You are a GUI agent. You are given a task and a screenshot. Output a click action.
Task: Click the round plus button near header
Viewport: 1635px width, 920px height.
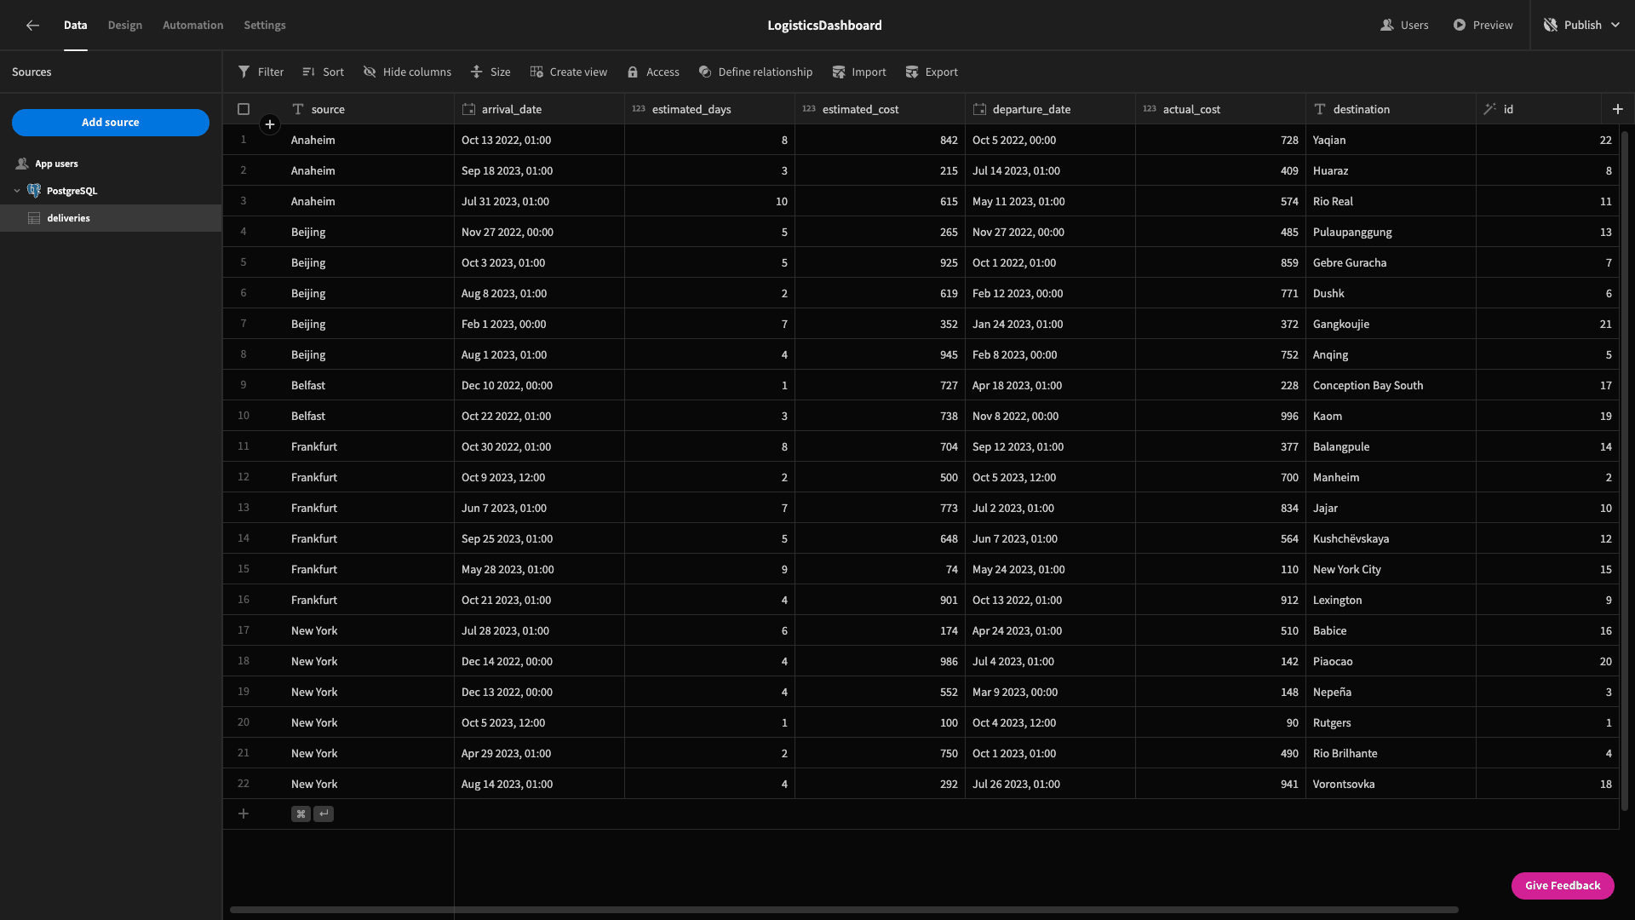(x=270, y=124)
